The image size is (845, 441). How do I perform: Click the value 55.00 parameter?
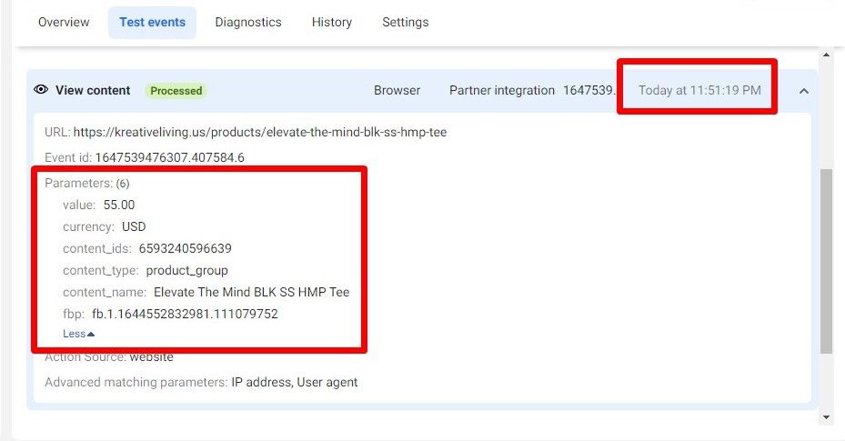click(x=119, y=205)
